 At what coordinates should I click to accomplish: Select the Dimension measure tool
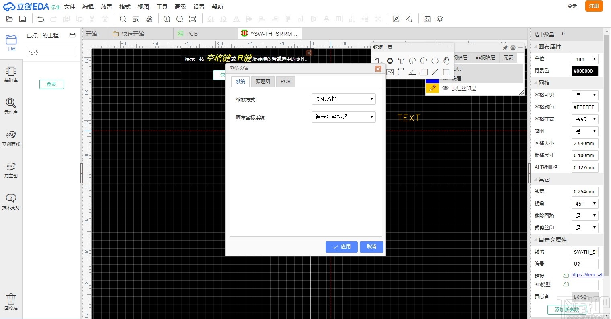click(435, 72)
